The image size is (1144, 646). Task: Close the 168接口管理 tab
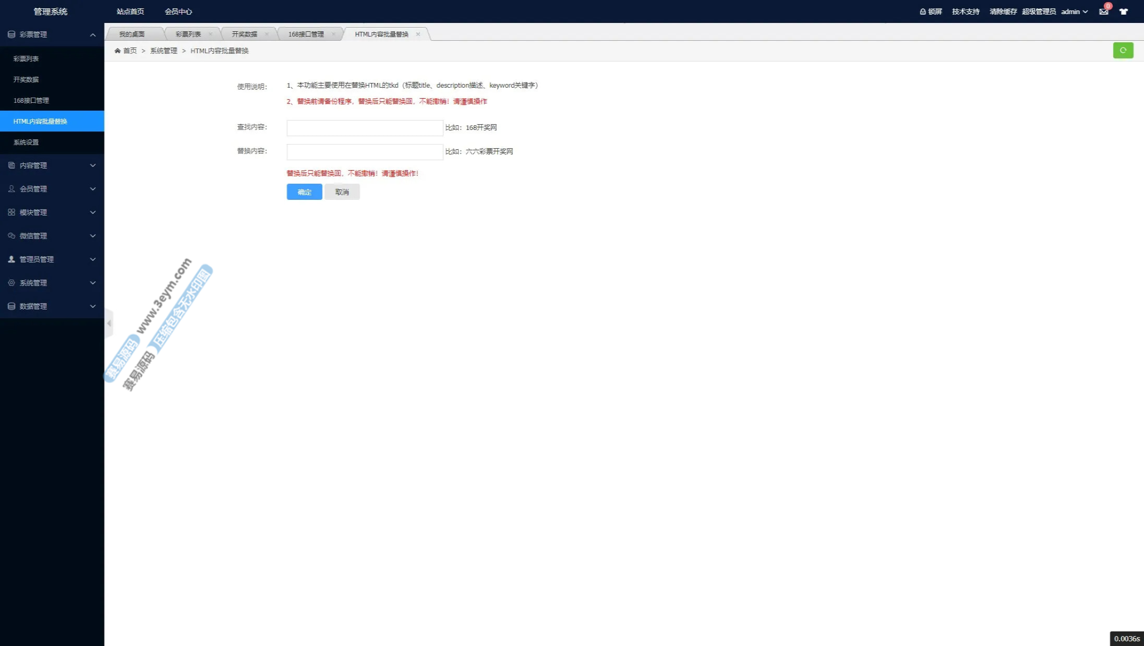[333, 34]
